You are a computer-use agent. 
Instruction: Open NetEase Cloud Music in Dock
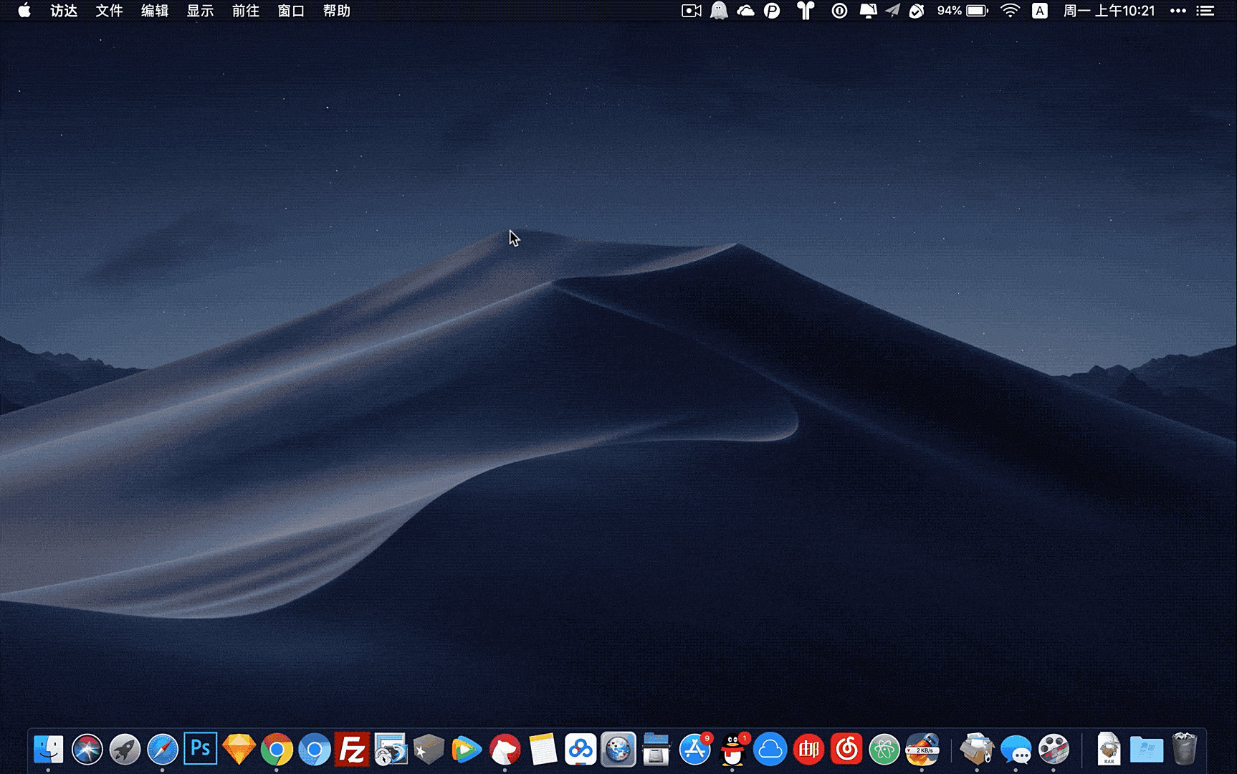point(846,750)
